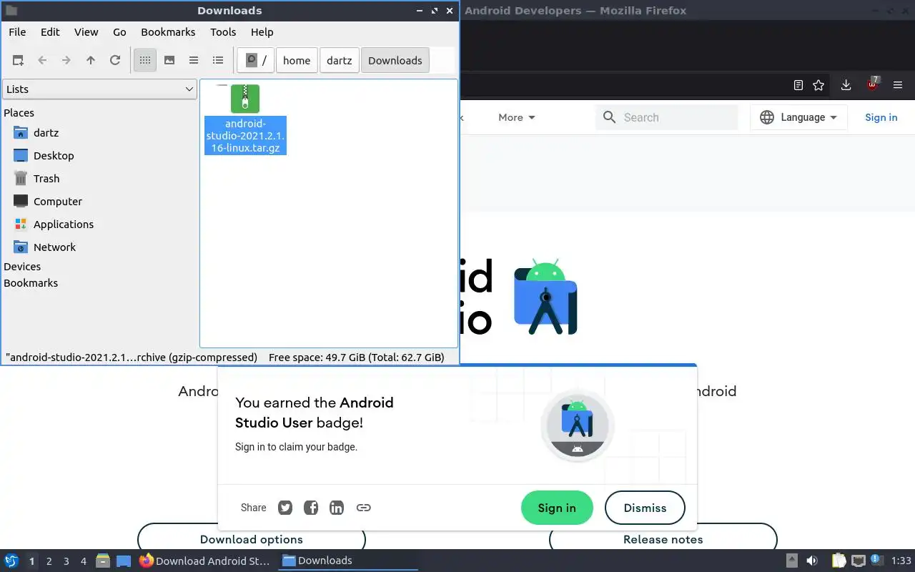Open the Tools menu

[x=223, y=32]
